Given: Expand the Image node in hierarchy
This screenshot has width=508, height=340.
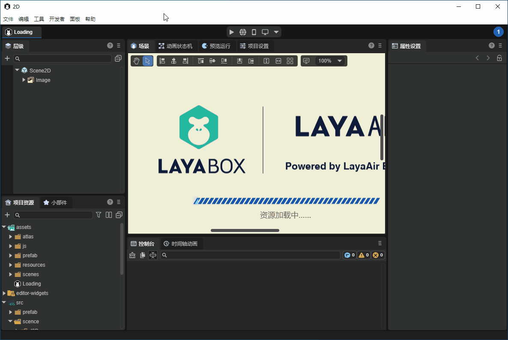Looking at the screenshot, I should pyautogui.click(x=24, y=80).
